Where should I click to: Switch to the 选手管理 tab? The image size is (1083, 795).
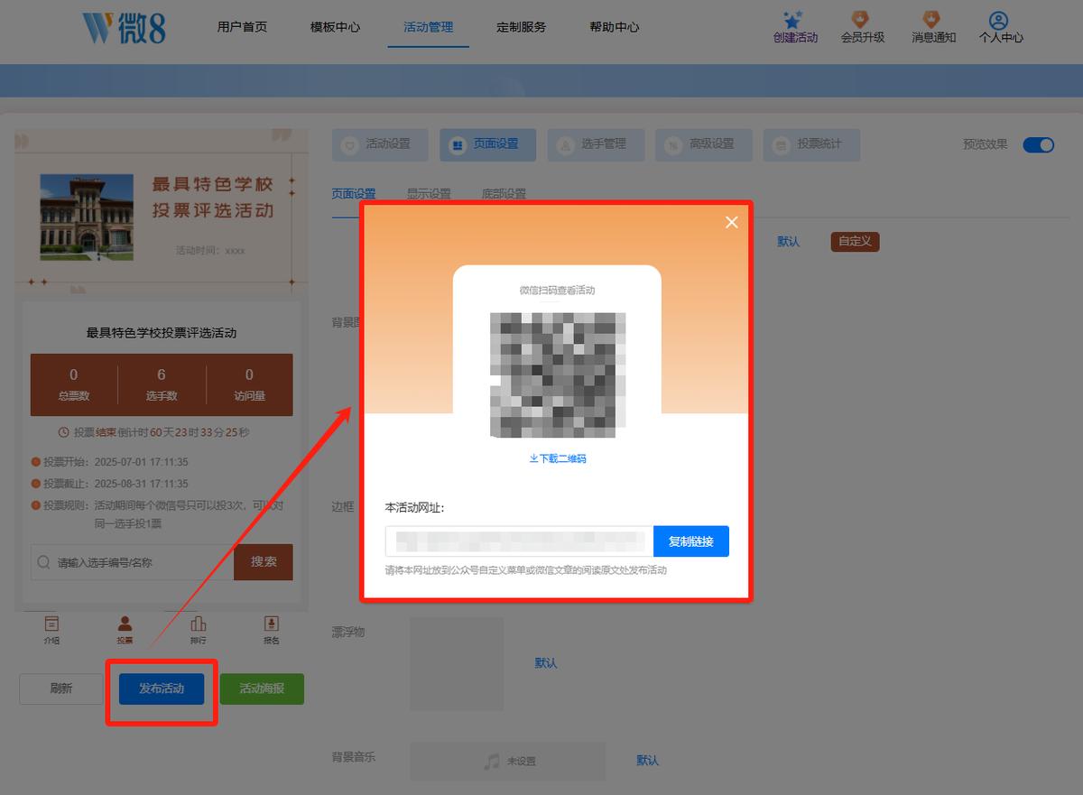[596, 144]
